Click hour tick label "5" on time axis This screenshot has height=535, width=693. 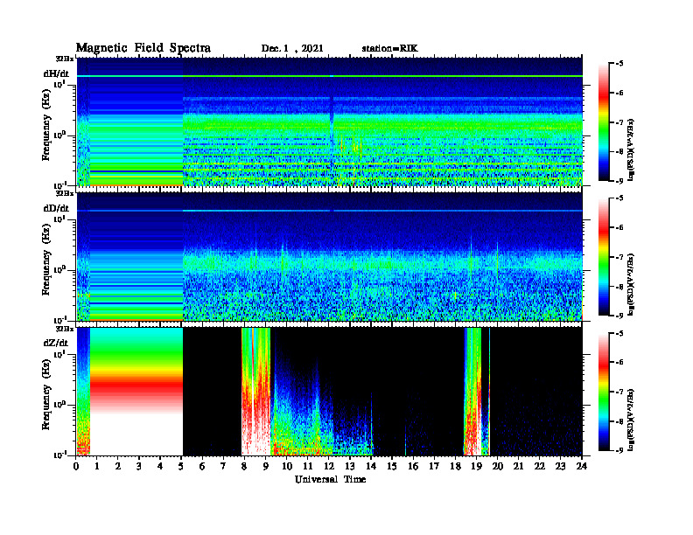pyautogui.click(x=182, y=467)
